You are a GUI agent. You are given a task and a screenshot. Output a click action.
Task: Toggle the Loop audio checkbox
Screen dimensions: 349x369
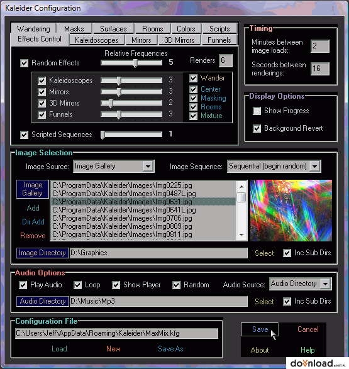[77, 285]
